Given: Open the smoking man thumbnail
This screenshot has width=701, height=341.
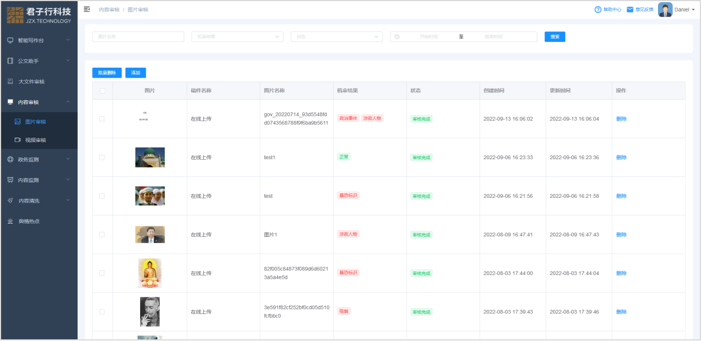Looking at the screenshot, I should 150,312.
